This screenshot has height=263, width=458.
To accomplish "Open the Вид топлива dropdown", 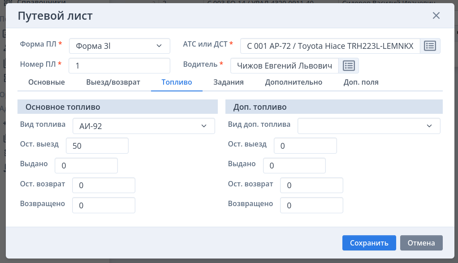I will coord(143,126).
